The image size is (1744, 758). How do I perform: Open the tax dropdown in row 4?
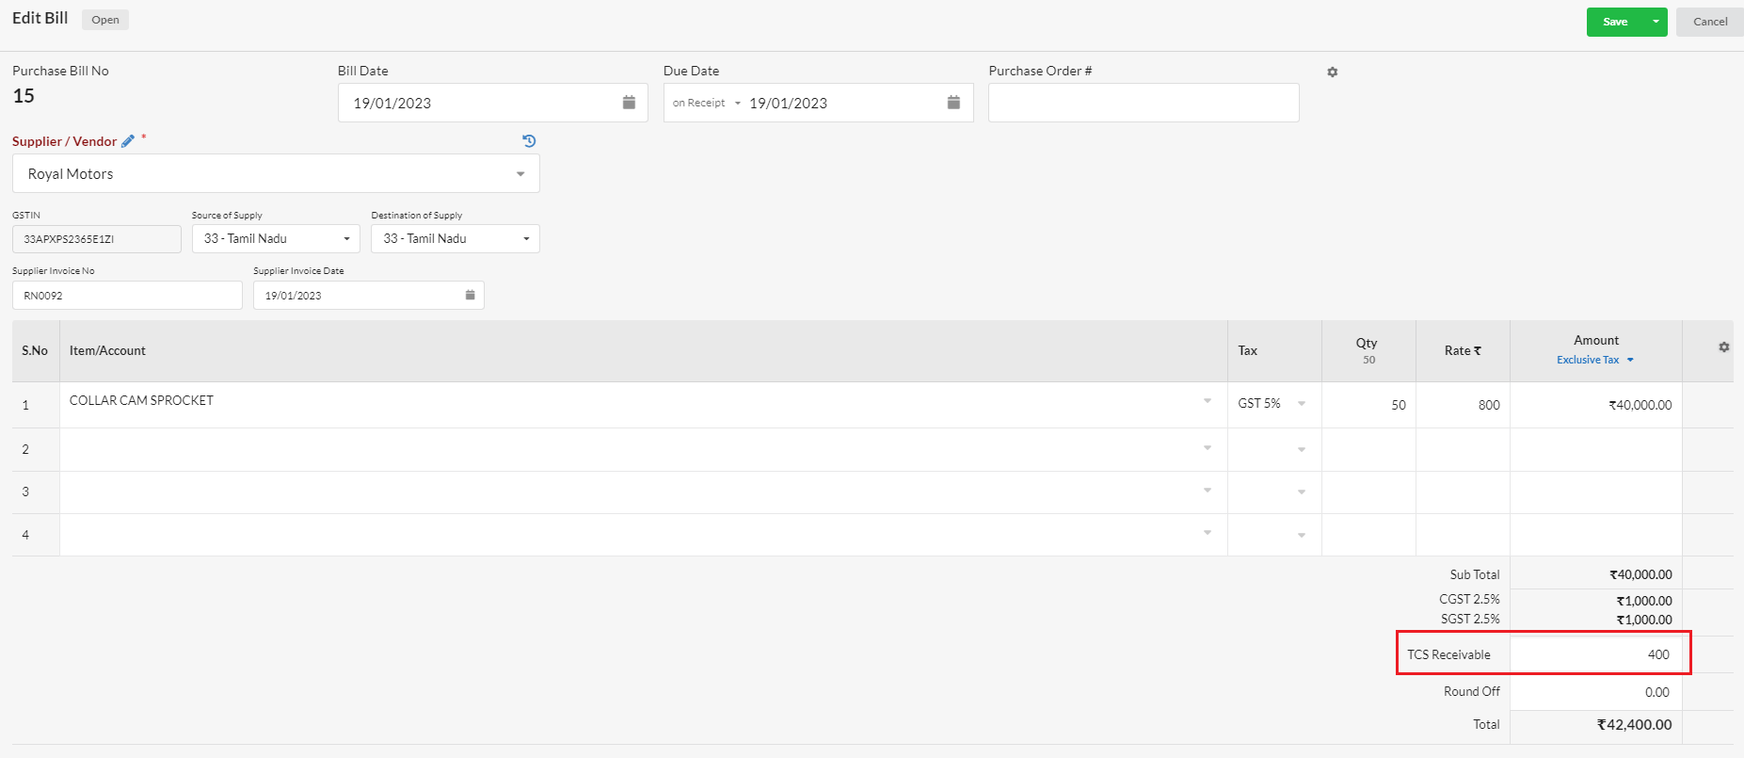(x=1302, y=535)
